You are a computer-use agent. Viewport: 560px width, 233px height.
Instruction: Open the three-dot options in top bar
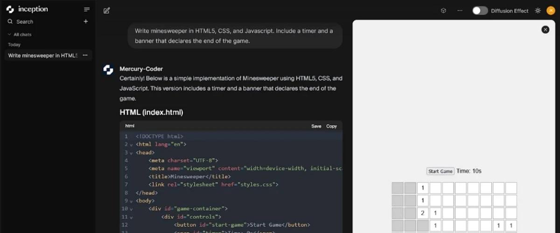[460, 11]
